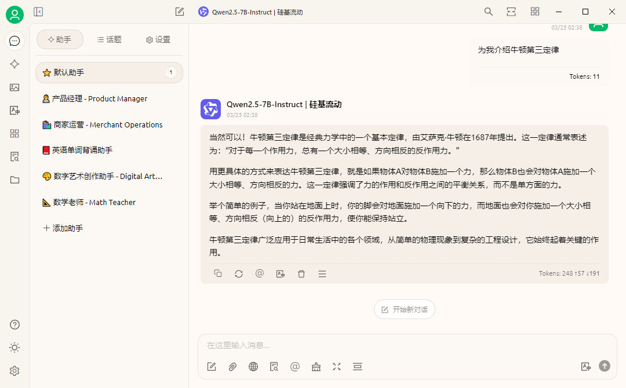This screenshot has width=626, height=388.
Task: Translate the assistant's response
Action: click(x=281, y=273)
